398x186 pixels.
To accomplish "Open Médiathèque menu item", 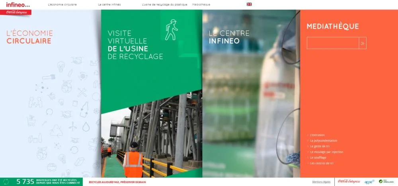I will click(201, 4).
